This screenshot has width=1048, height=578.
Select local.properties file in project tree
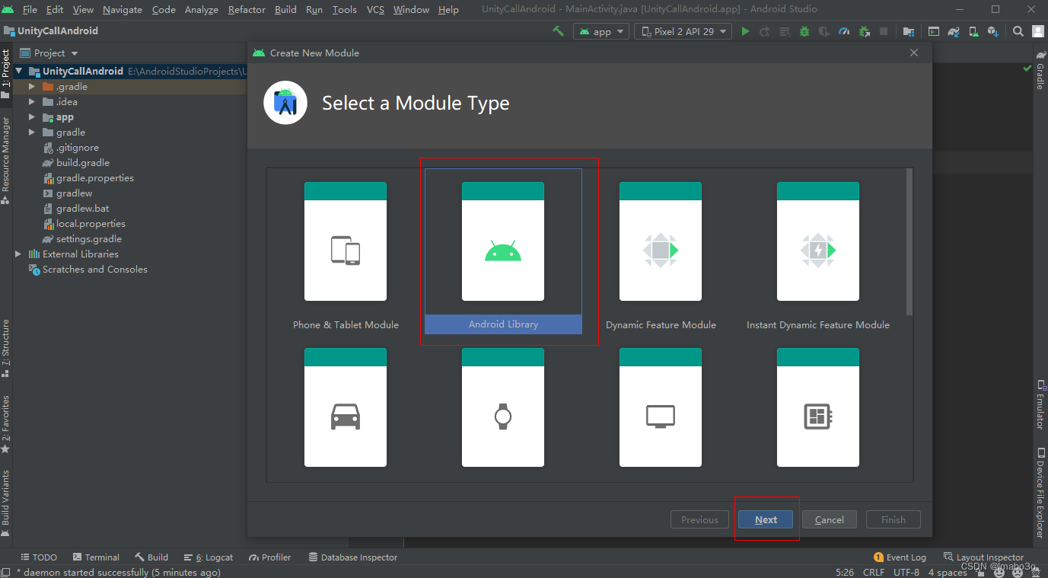click(84, 224)
